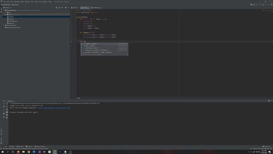Click the taskbar search icon
This screenshot has width=273, height=154.
coord(8,152)
